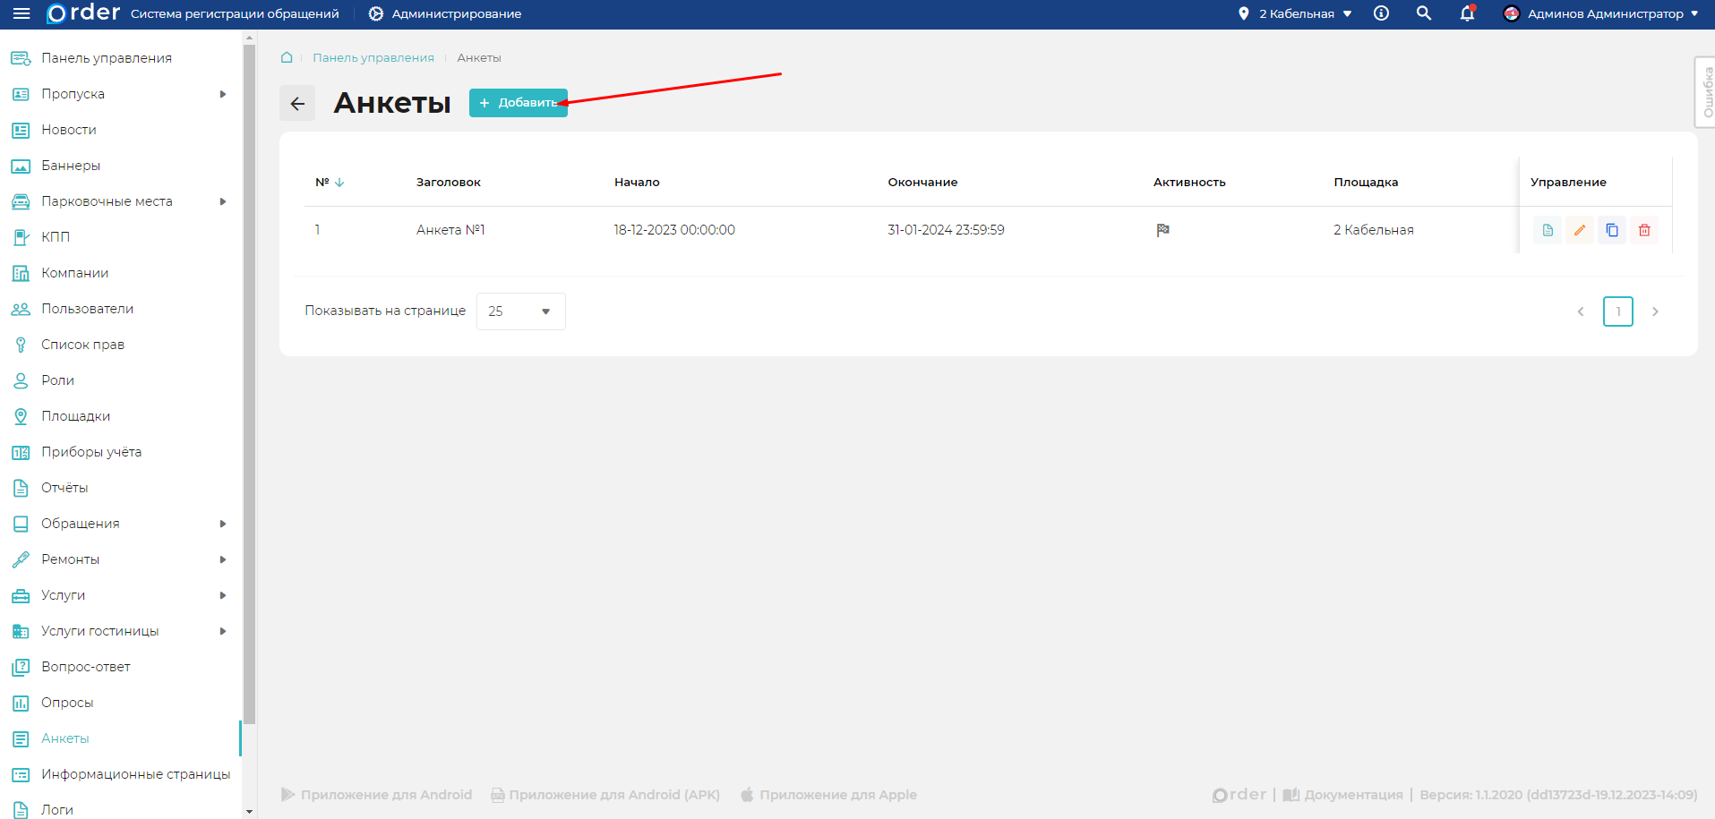Image resolution: width=1715 pixels, height=819 pixels.
Task: Click the orange edit pencil icon
Action: (x=1579, y=230)
